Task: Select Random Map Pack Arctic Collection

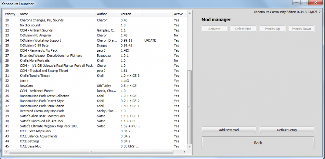Action: tap(95, 96)
